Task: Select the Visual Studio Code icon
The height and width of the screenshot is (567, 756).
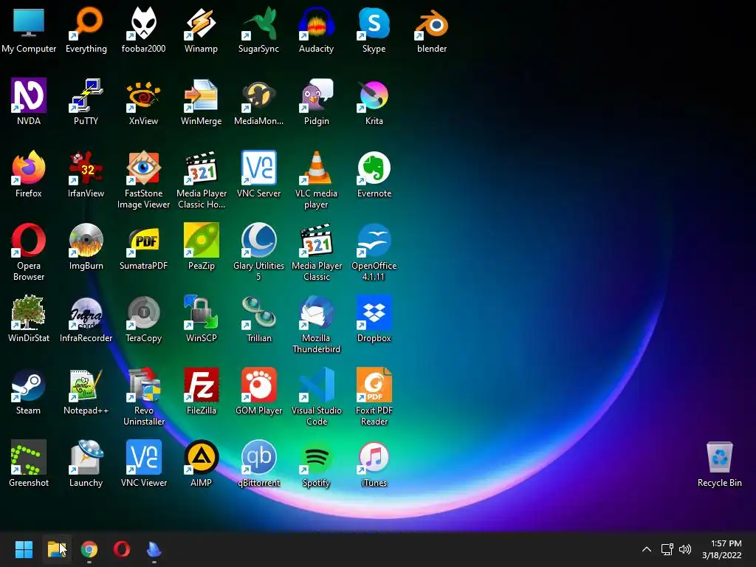Action: pyautogui.click(x=316, y=385)
